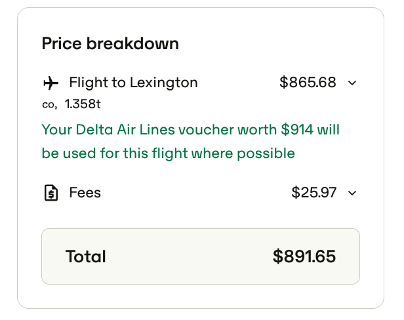Click the Price breakdown heading
This screenshot has width=404, height=320.
[x=110, y=43]
